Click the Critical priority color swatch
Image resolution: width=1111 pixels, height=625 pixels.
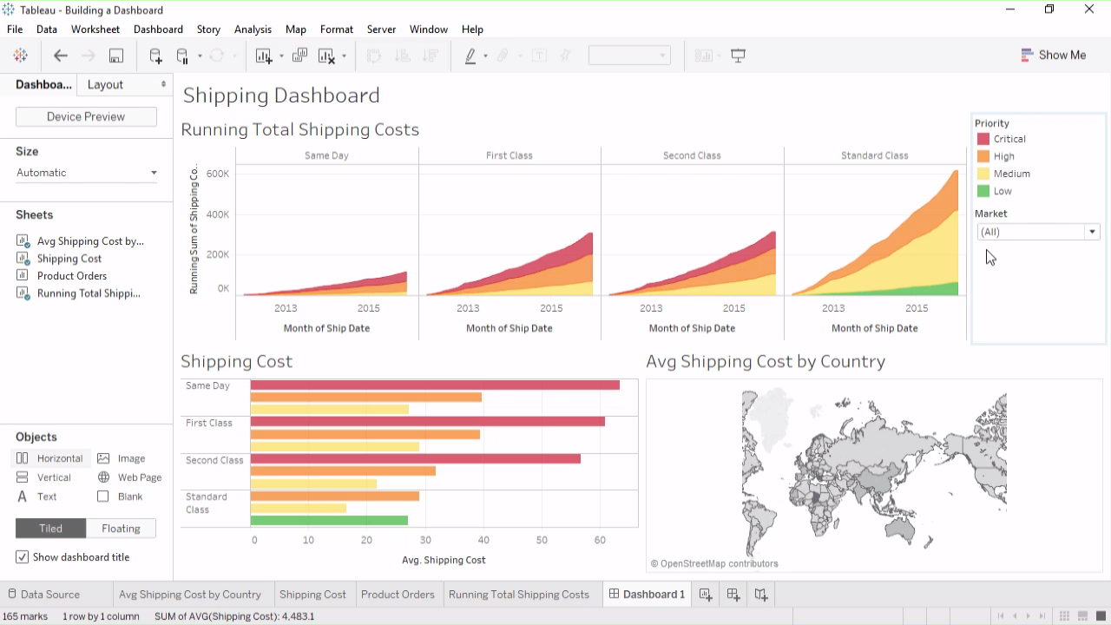983,139
